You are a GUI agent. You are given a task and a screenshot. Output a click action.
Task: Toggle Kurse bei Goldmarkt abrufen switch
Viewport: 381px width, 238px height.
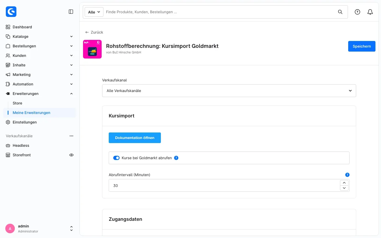tap(116, 158)
